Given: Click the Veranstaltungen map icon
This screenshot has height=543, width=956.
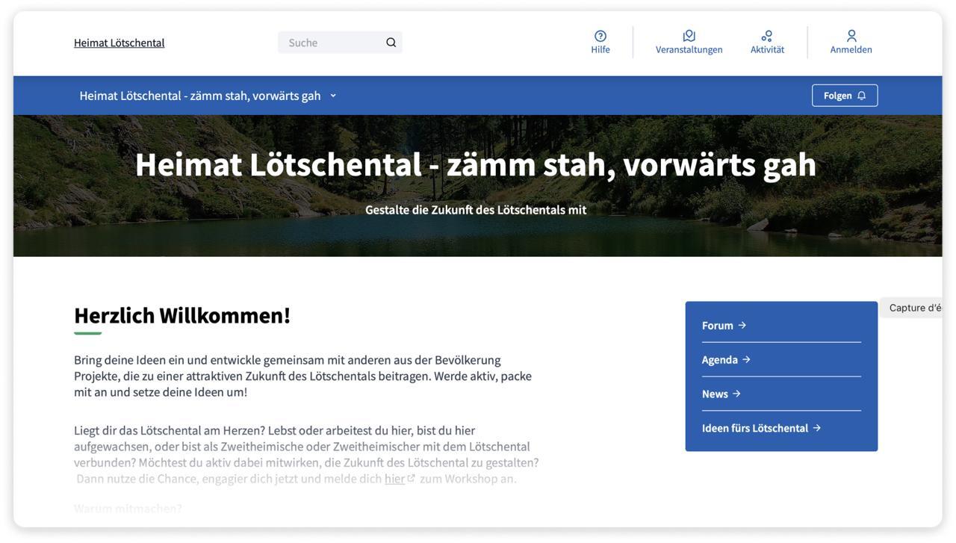Looking at the screenshot, I should coord(689,36).
